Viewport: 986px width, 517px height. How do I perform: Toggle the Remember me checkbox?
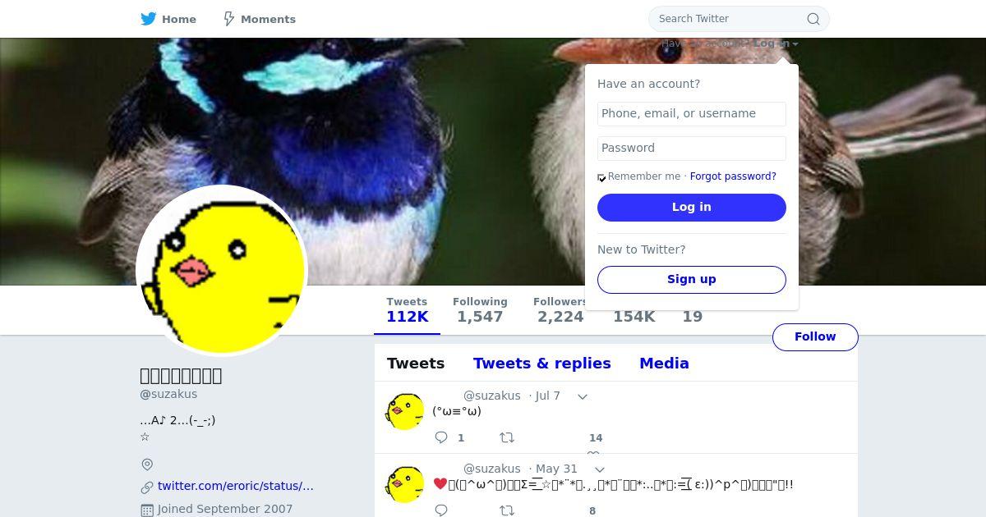pos(601,177)
